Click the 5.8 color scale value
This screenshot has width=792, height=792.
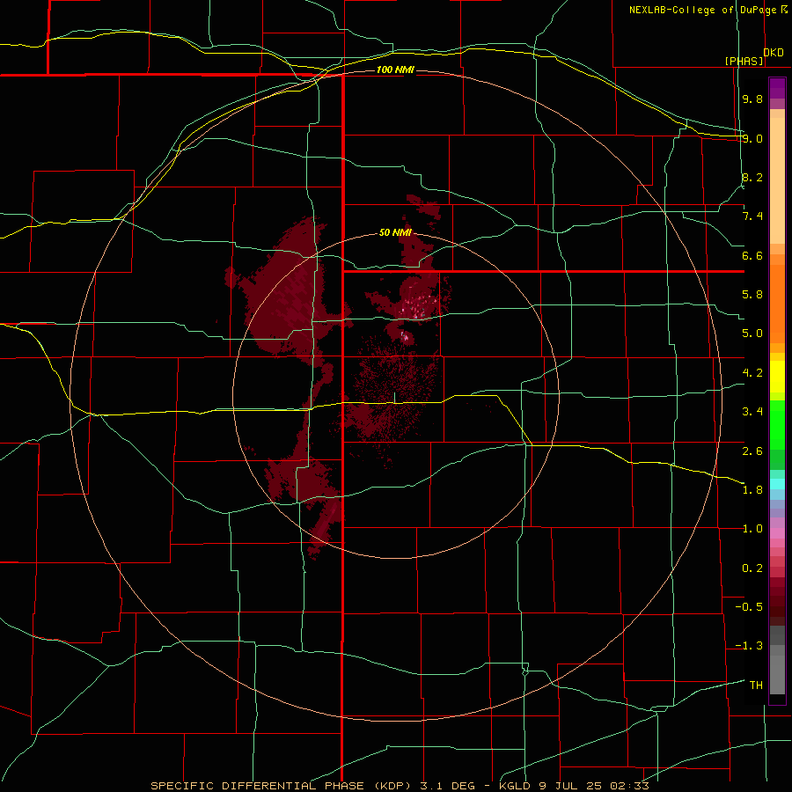752,295
